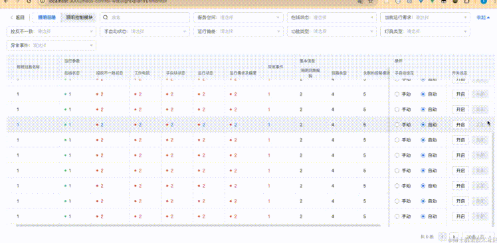Click the 开关设定 column header

point(460,73)
